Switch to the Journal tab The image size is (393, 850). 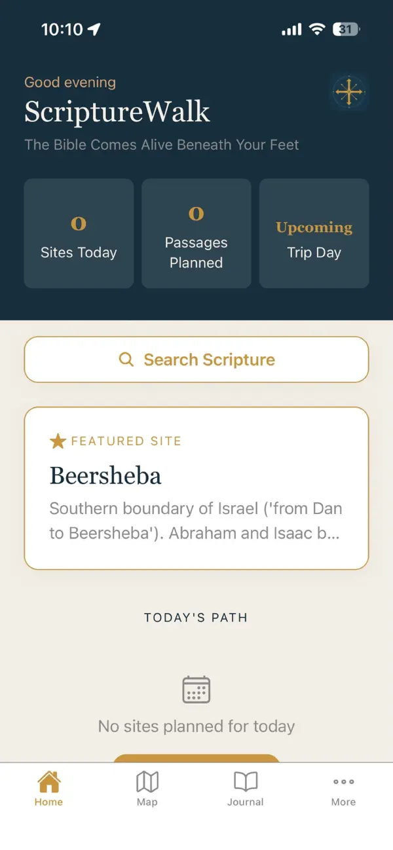click(246, 789)
